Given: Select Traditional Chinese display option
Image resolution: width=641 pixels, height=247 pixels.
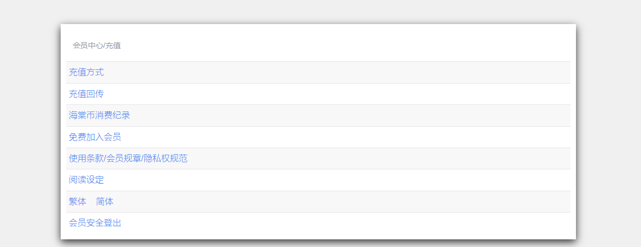Looking at the screenshot, I should tap(78, 202).
